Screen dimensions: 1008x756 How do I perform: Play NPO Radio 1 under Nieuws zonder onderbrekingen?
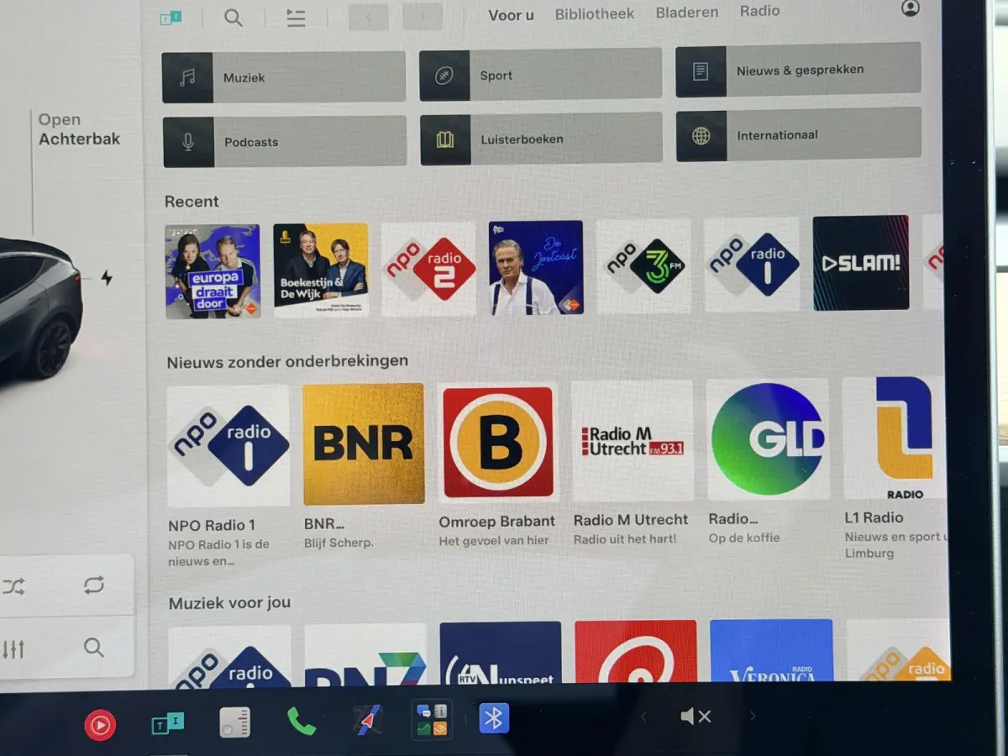click(228, 445)
